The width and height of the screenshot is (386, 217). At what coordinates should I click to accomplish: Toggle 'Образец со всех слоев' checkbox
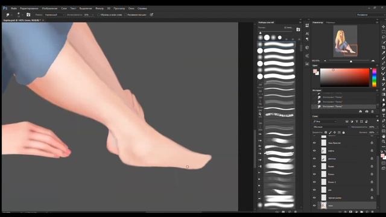[99, 14]
